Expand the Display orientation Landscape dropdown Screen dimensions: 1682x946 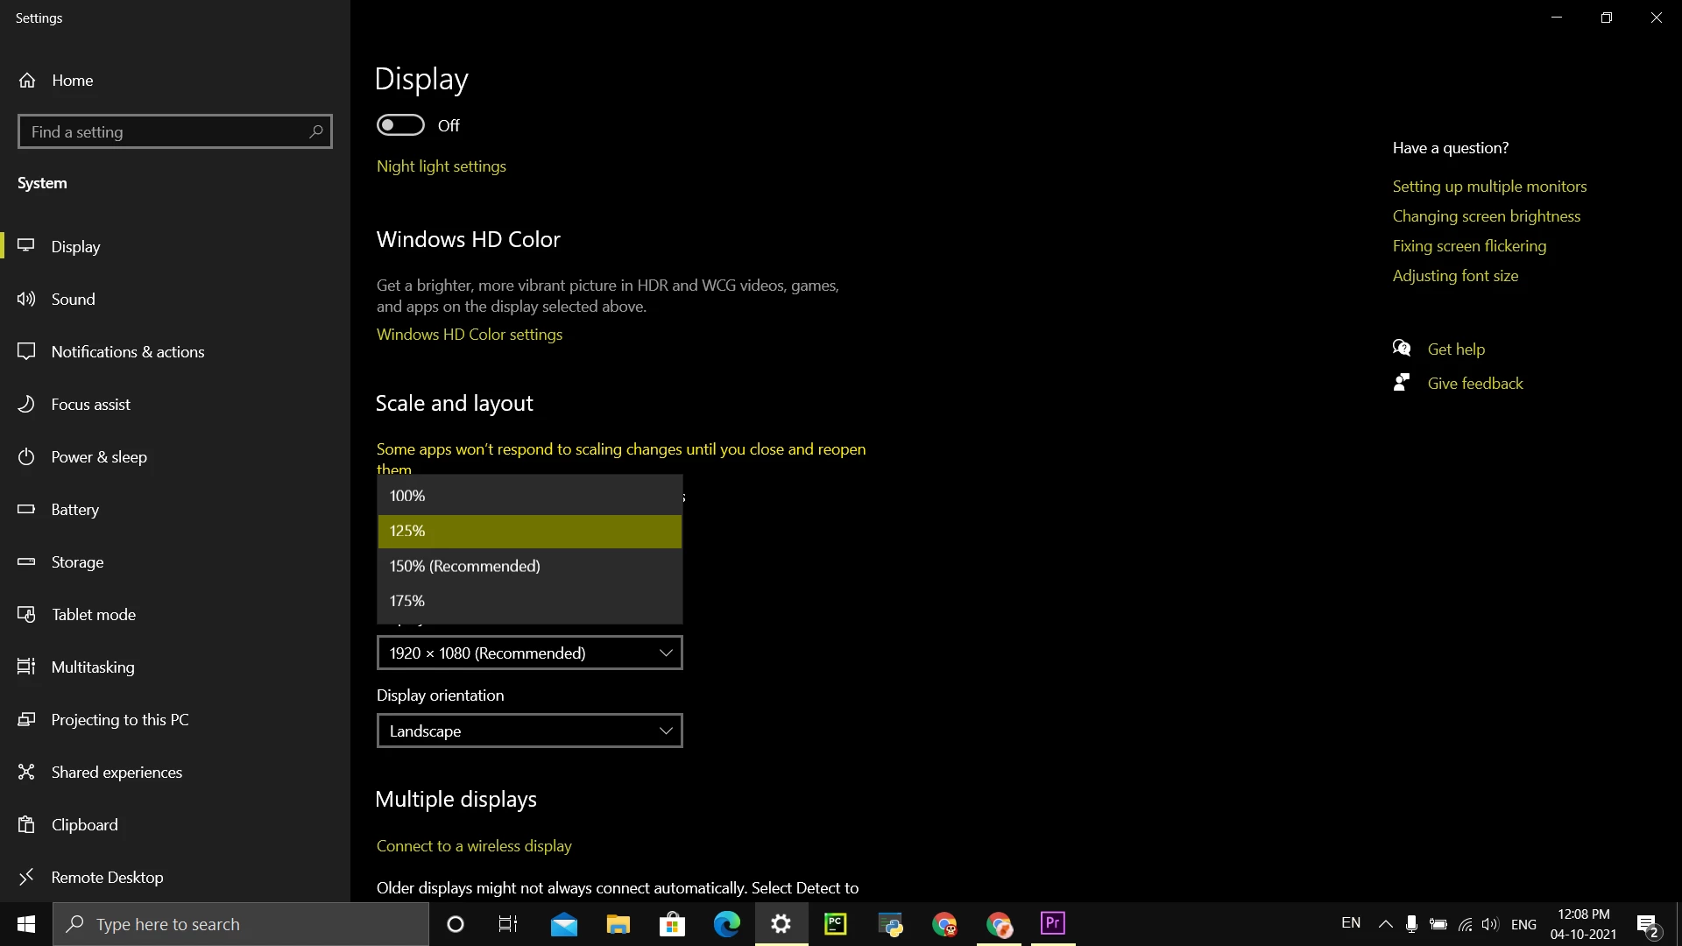coord(529,731)
